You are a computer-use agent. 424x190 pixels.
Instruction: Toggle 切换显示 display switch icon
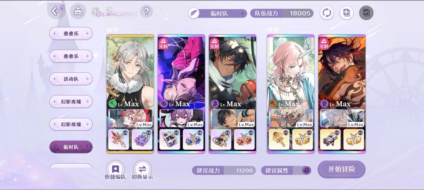click(x=143, y=168)
